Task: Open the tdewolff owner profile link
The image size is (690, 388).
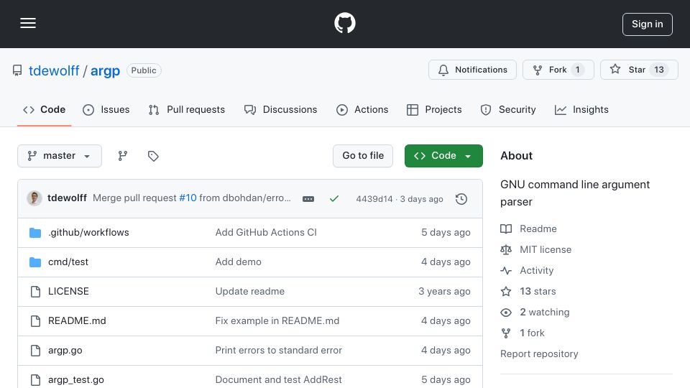Action: point(54,70)
